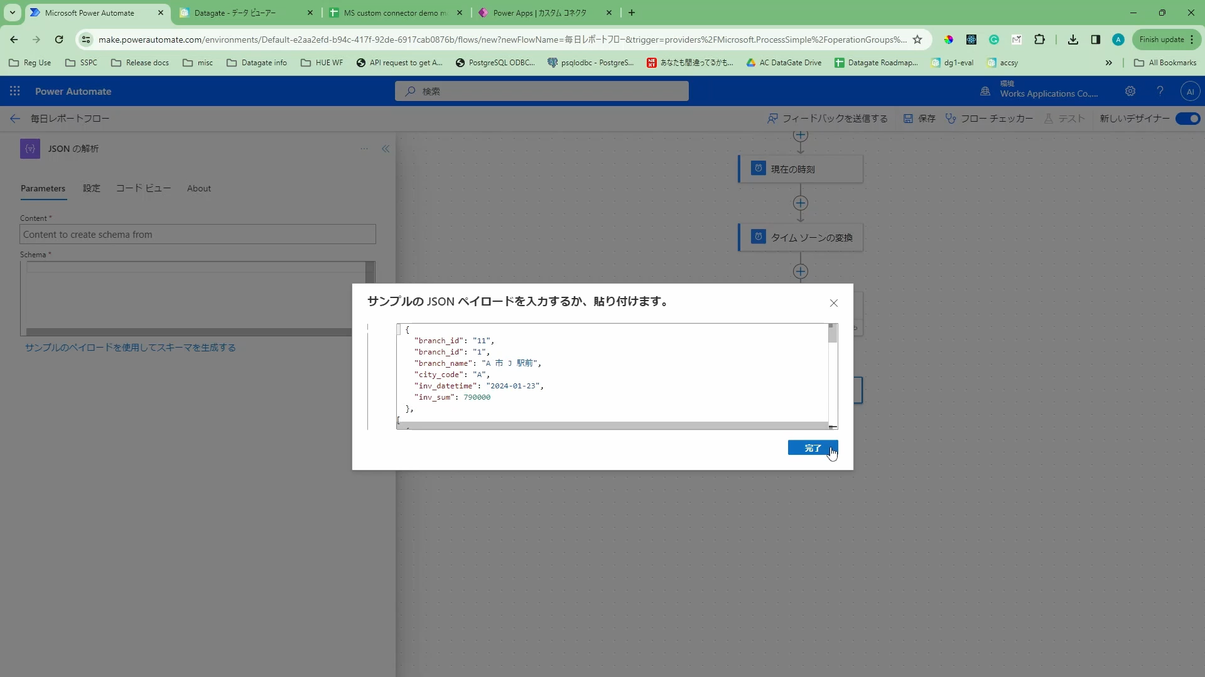Open a new browser tab
The width and height of the screenshot is (1205, 677).
pos(632,13)
